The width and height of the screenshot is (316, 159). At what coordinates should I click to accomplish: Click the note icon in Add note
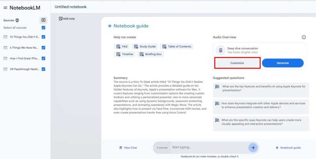coord(61,18)
